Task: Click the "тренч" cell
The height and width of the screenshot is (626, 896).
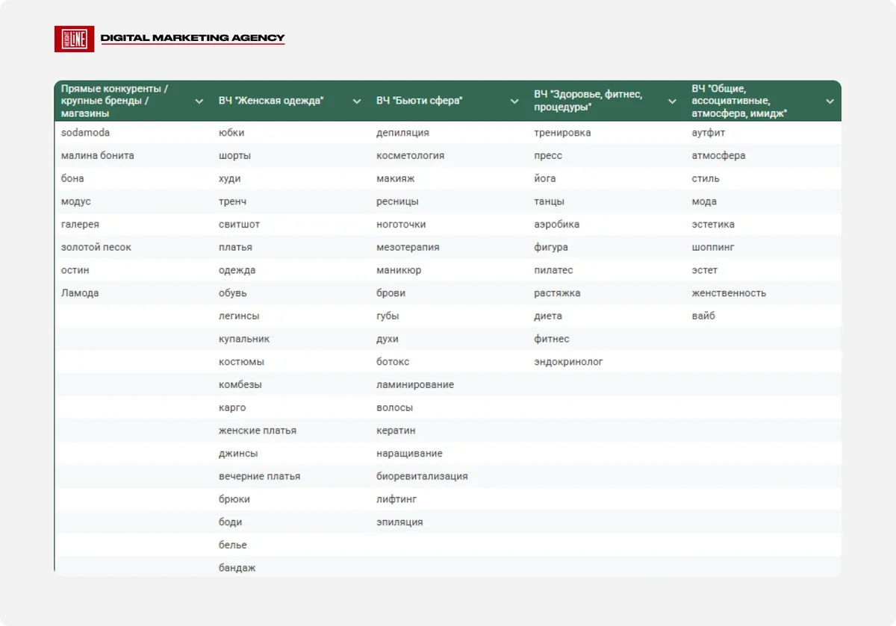Action: [290, 201]
